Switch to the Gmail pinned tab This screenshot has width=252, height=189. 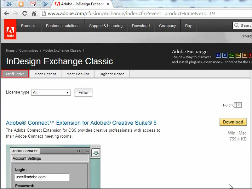pyautogui.click(x=33, y=4)
